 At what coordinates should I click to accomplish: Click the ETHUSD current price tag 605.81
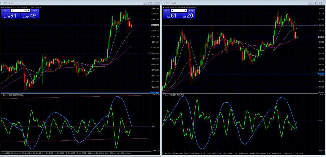(321, 37)
